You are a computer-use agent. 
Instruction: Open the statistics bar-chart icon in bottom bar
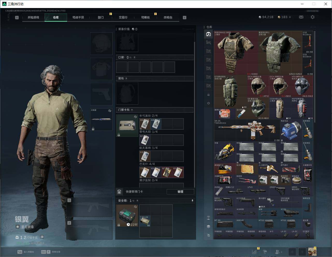(x=254, y=252)
